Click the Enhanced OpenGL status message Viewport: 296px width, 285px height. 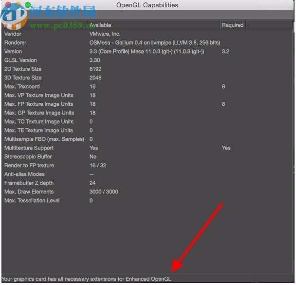tap(86, 279)
